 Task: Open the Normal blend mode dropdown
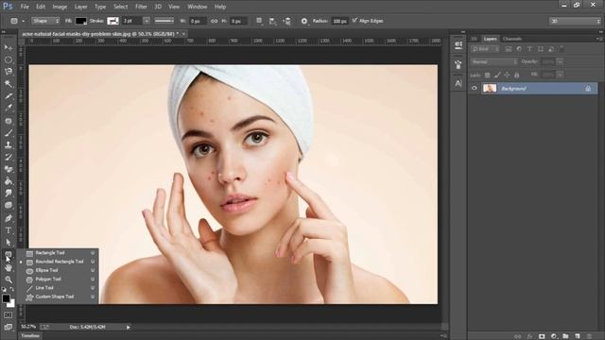pyautogui.click(x=493, y=61)
